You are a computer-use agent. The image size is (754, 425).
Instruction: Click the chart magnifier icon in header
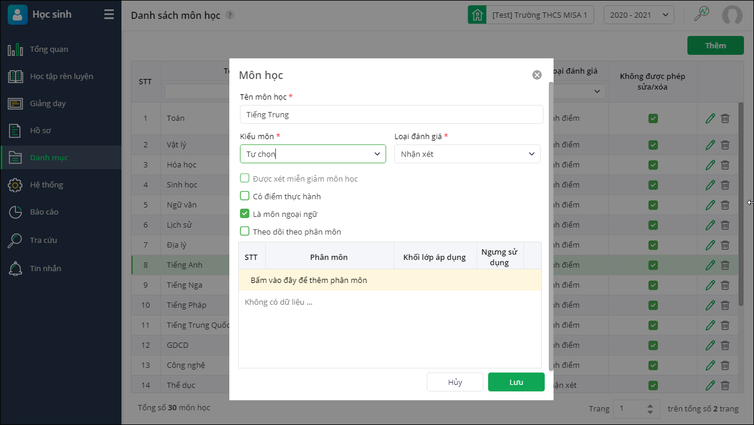(x=701, y=14)
